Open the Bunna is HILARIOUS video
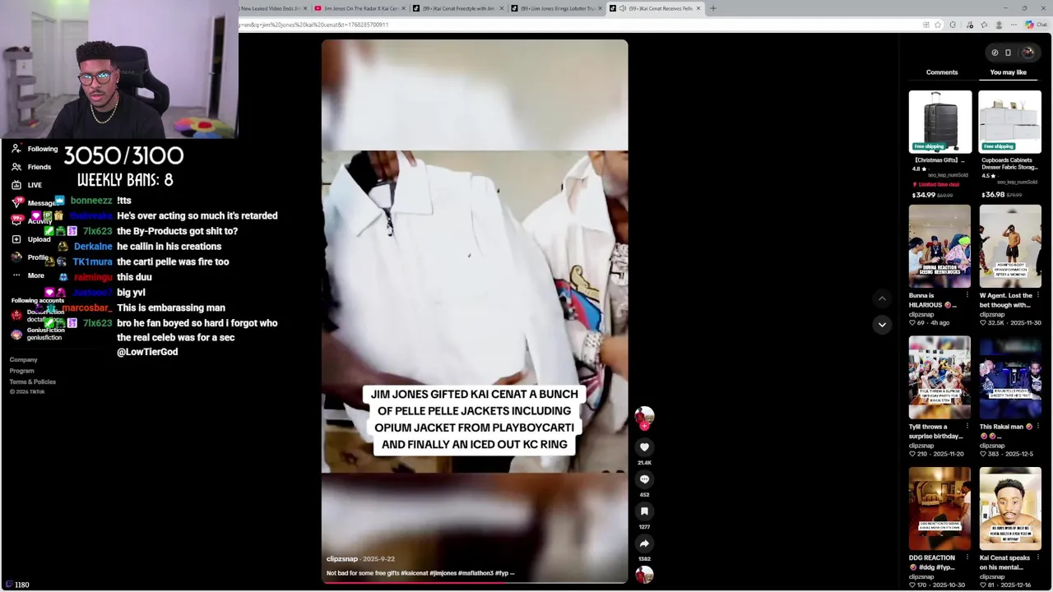 point(940,247)
